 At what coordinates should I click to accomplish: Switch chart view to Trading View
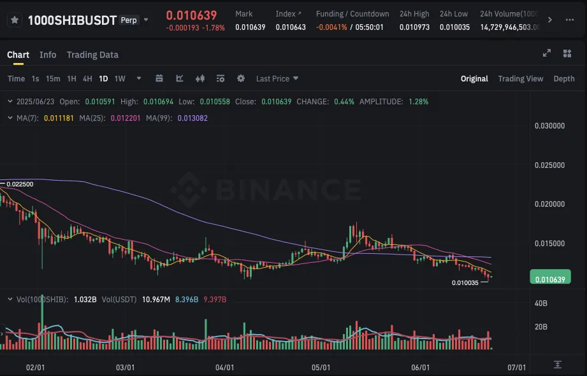point(520,79)
